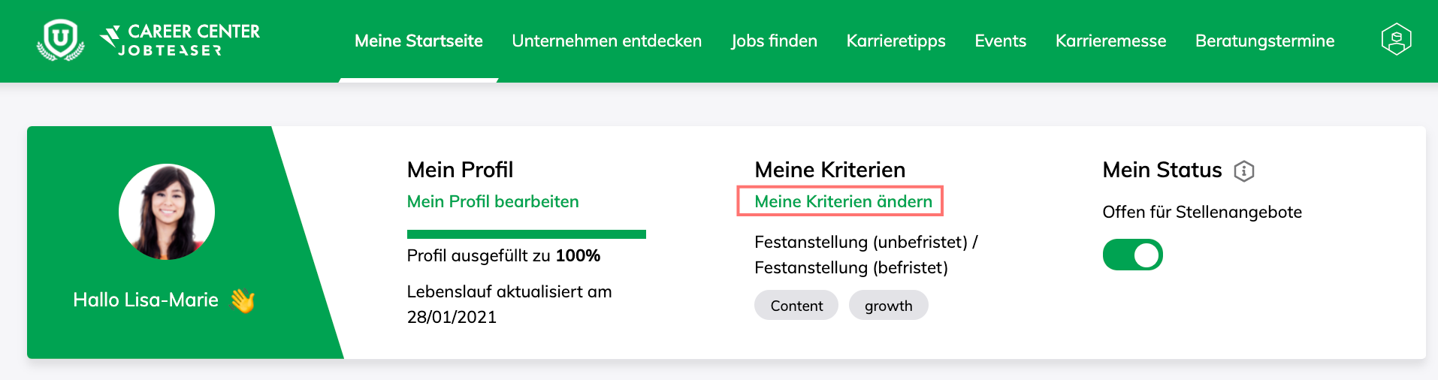Click the profile completion progress bar
The image size is (1438, 380).
pyautogui.click(x=527, y=234)
